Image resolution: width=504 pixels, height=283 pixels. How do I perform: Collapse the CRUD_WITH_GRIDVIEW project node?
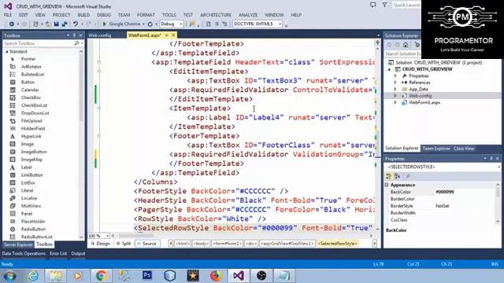(390, 69)
